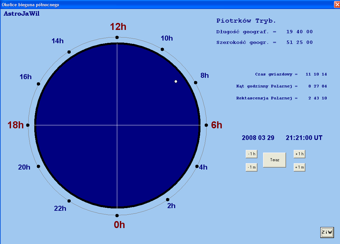Screen dimensions: 340x244
Task: Click the 18h label
Action: [16, 125]
